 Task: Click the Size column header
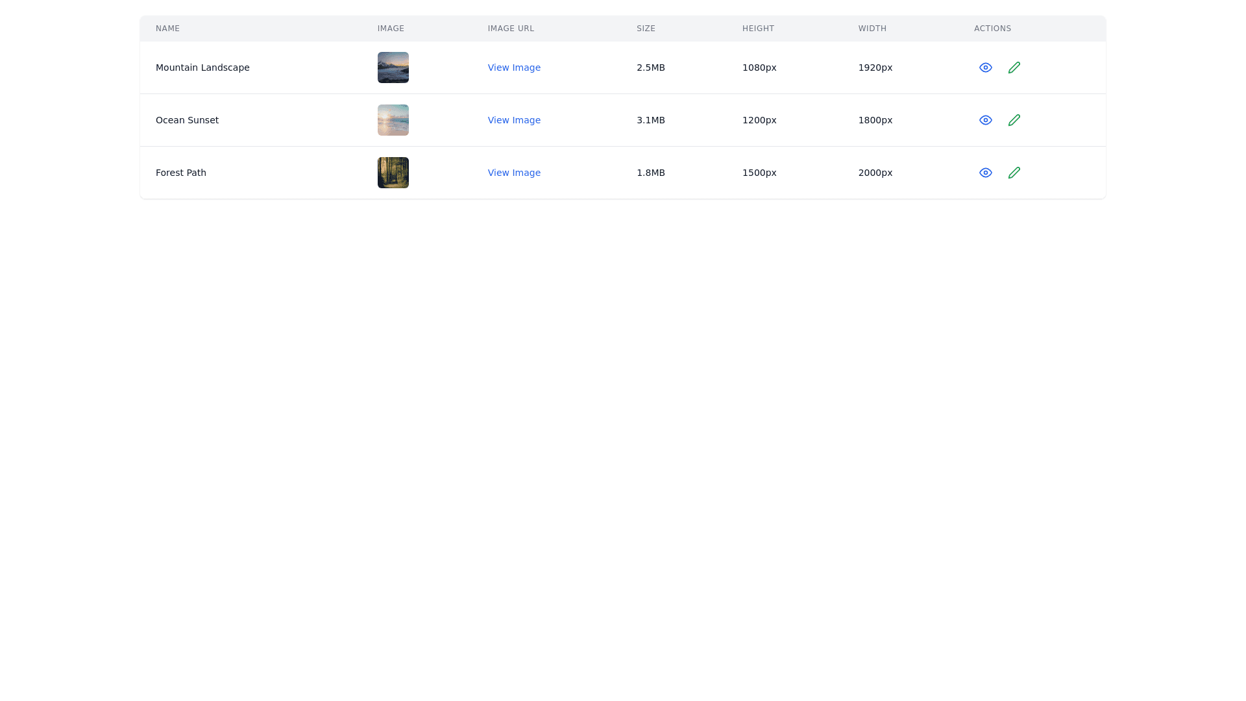tap(646, 29)
